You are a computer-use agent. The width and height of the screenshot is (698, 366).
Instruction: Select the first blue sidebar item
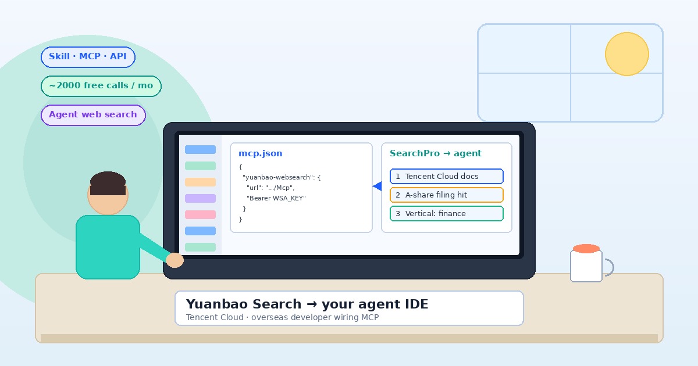200,150
